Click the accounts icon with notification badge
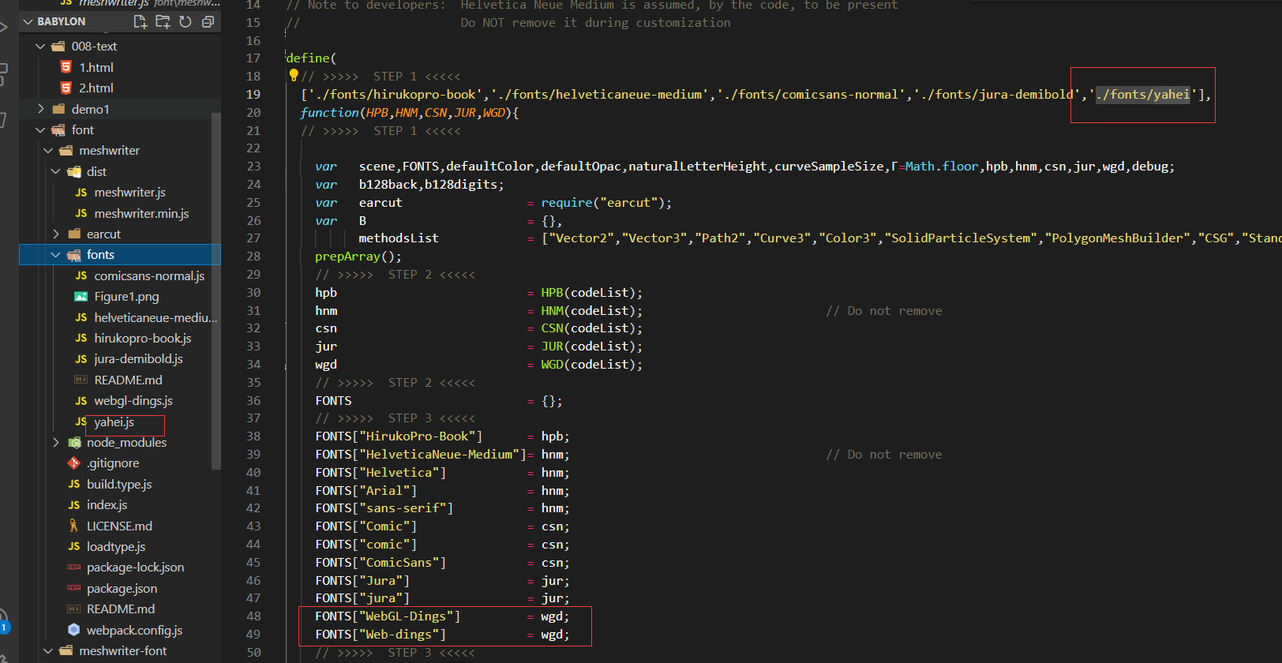1282x663 pixels. click(3, 620)
